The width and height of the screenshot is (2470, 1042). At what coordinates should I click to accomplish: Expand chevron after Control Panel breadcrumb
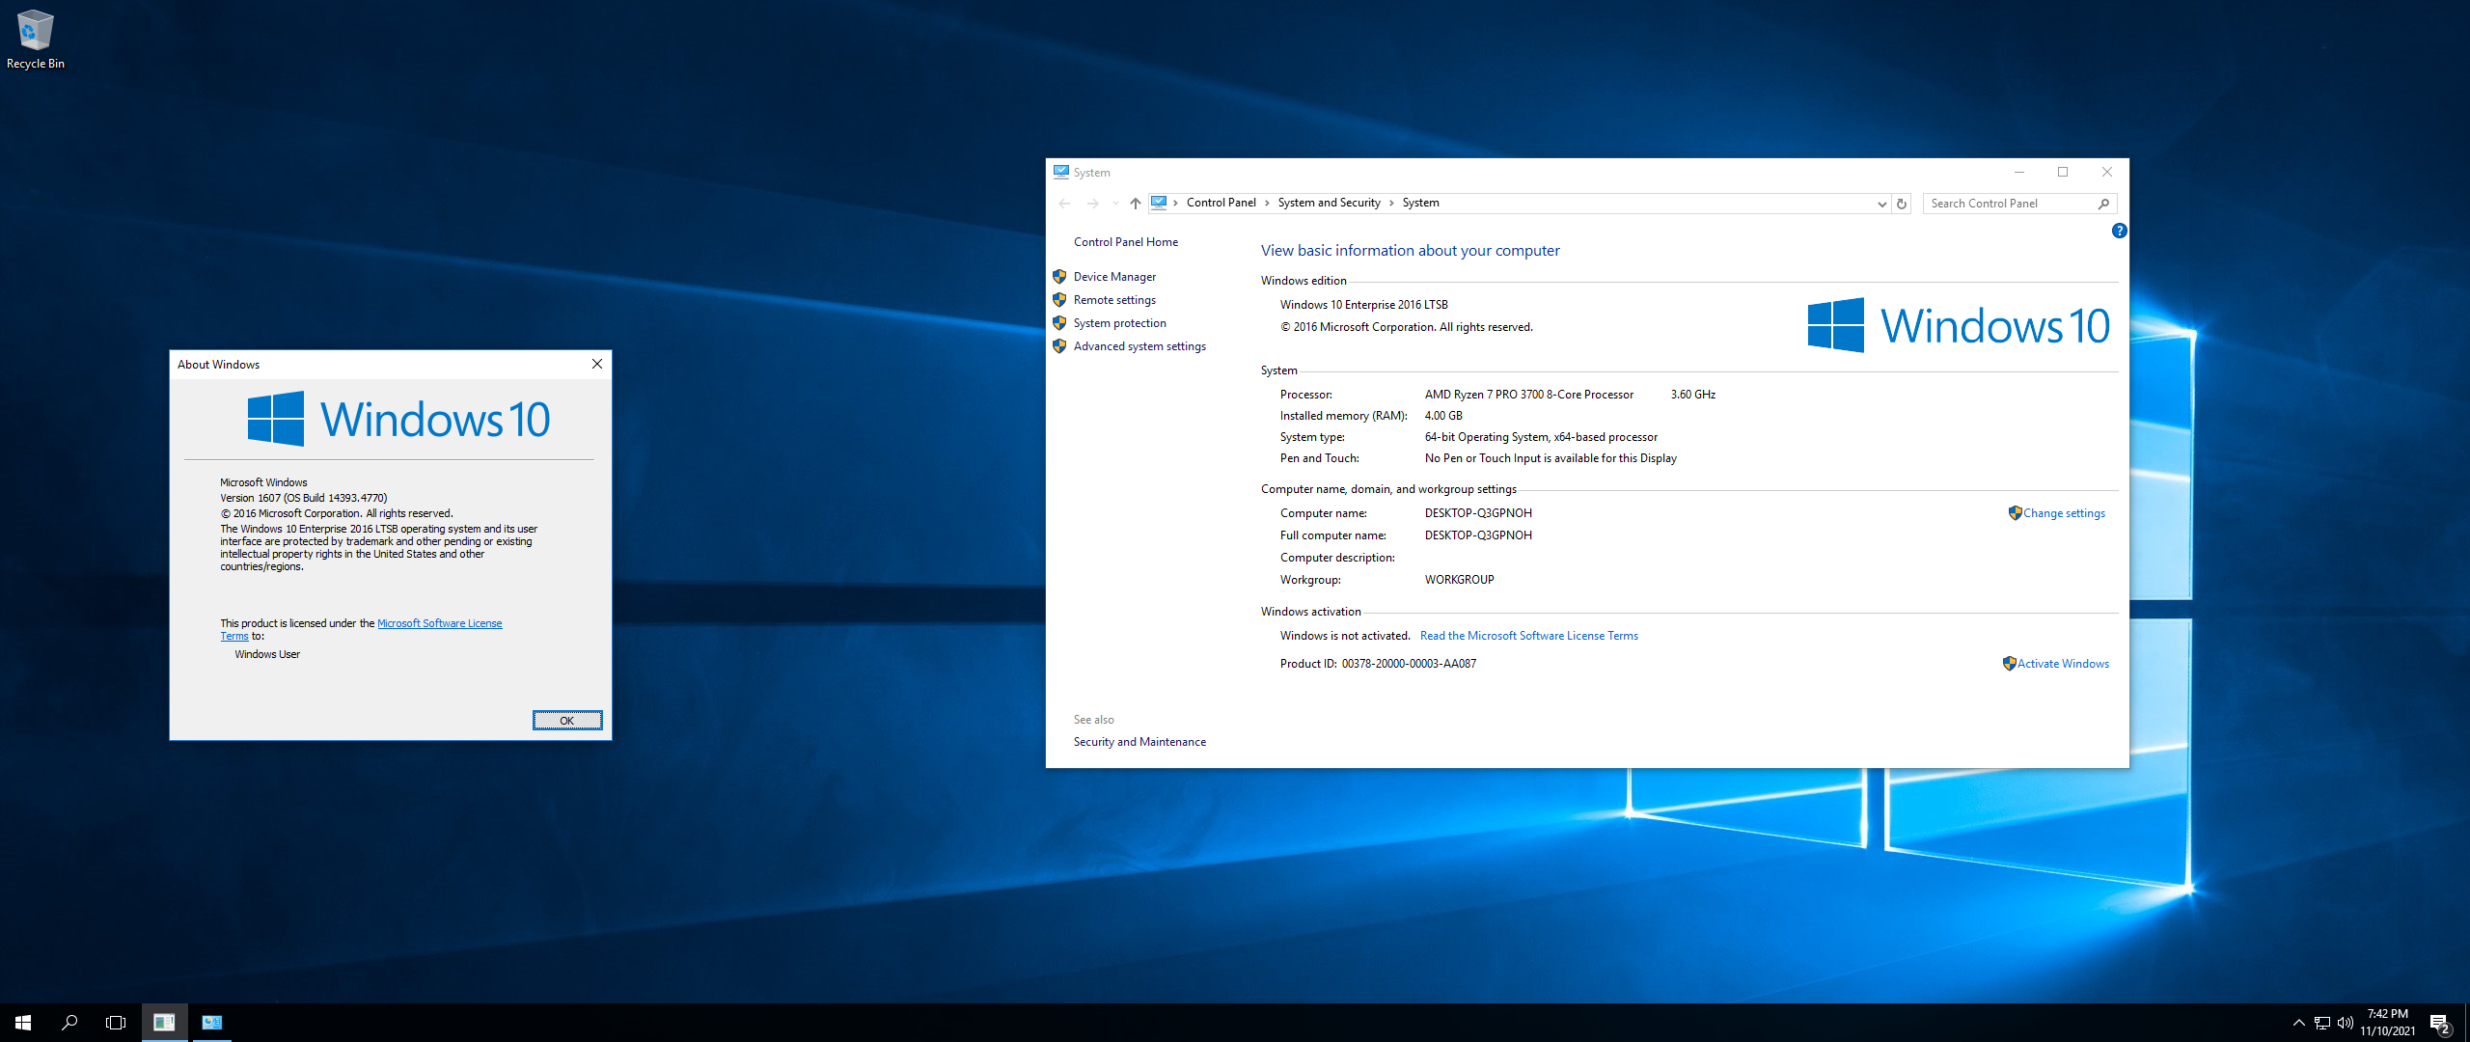[x=1267, y=203]
